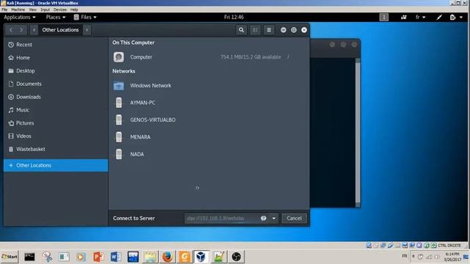470x264 pixels.
Task: Open Downloads in the sidebar
Action: pyautogui.click(x=56, y=97)
